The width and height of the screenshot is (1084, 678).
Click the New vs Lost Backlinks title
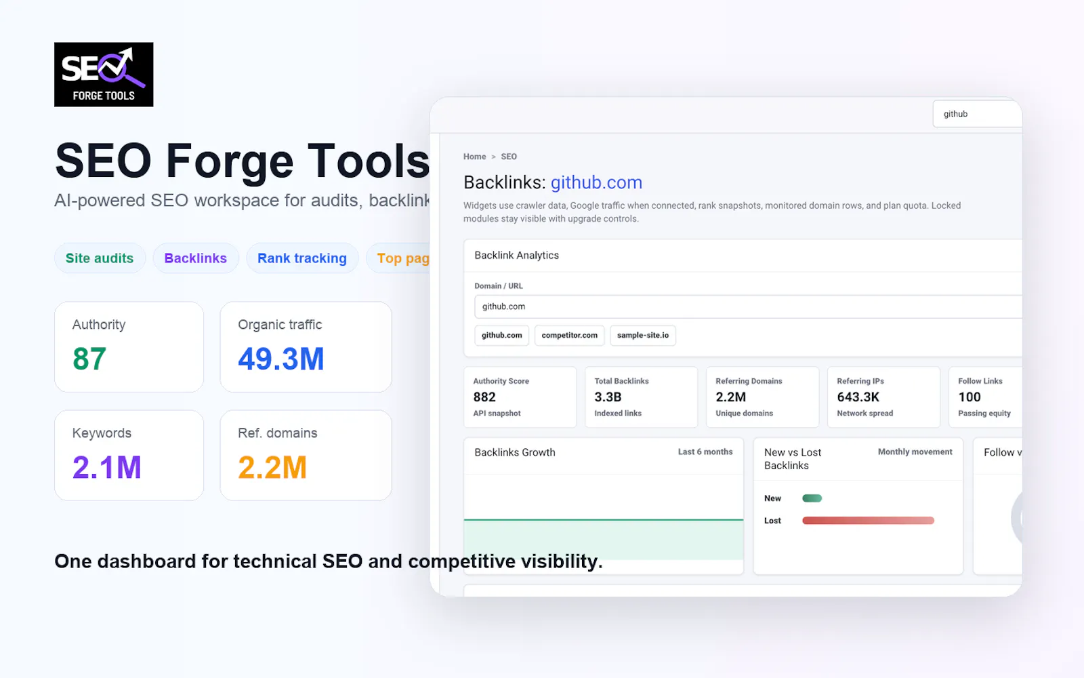[x=793, y=459]
